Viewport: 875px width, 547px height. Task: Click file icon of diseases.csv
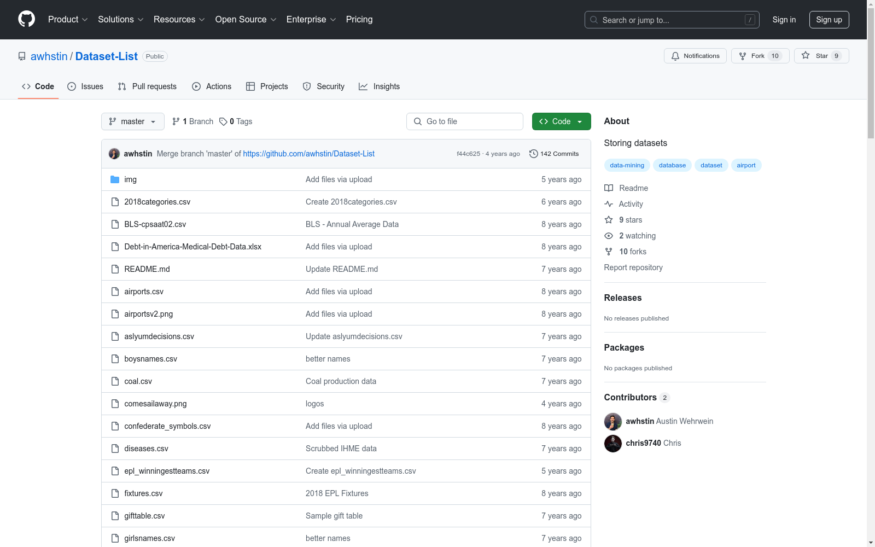pos(115,449)
